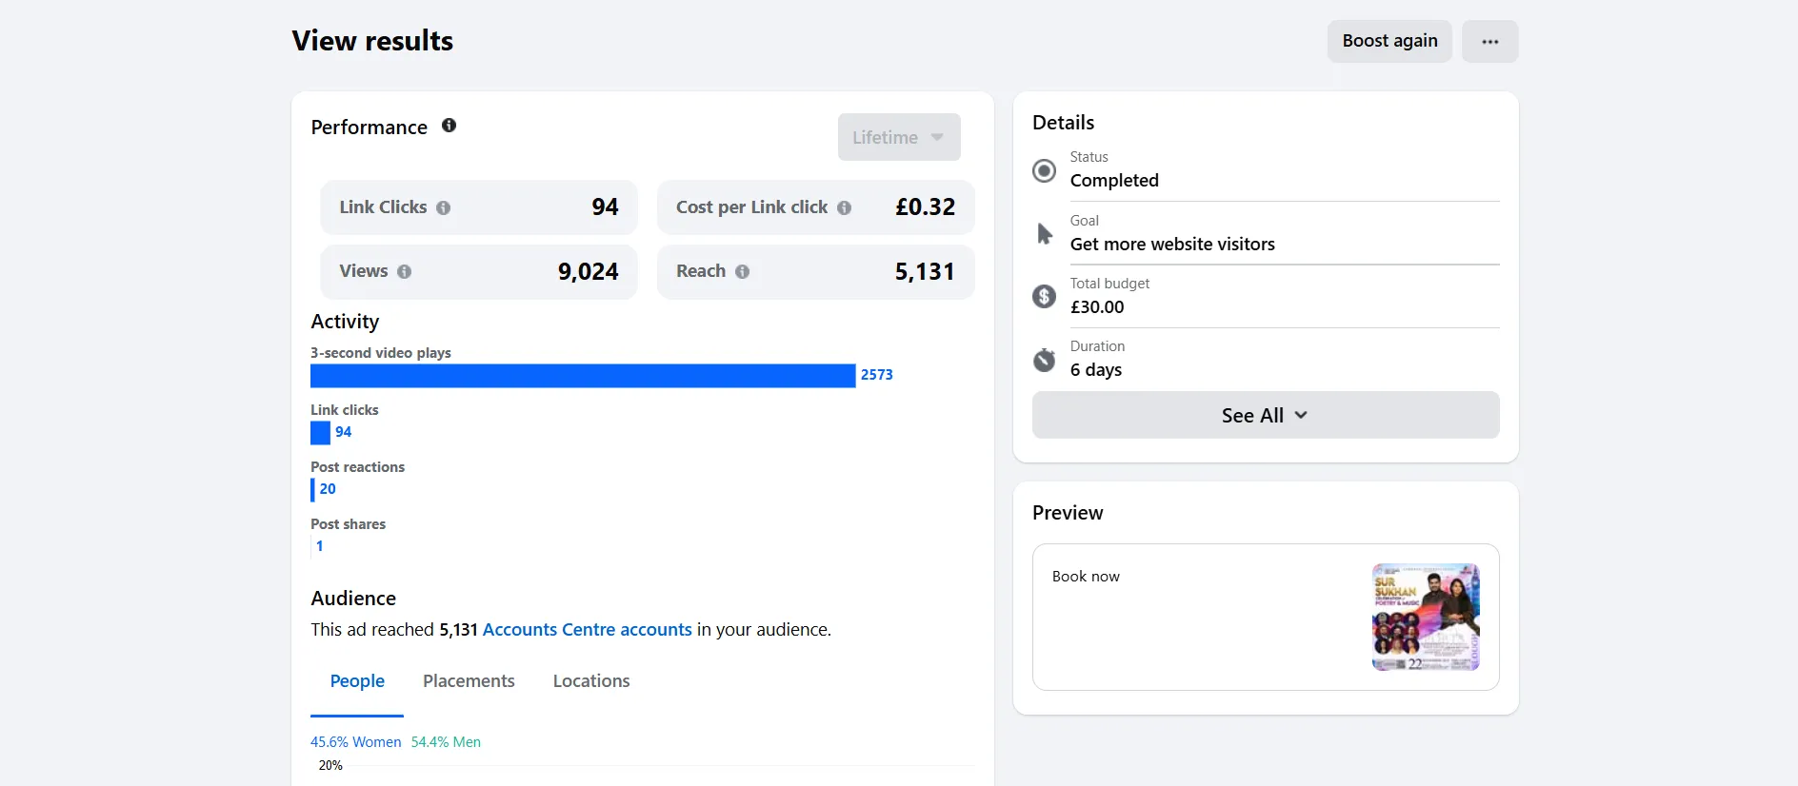Switch to the Locations tab
Viewport: 1798px width, 786px height.
pos(591,681)
